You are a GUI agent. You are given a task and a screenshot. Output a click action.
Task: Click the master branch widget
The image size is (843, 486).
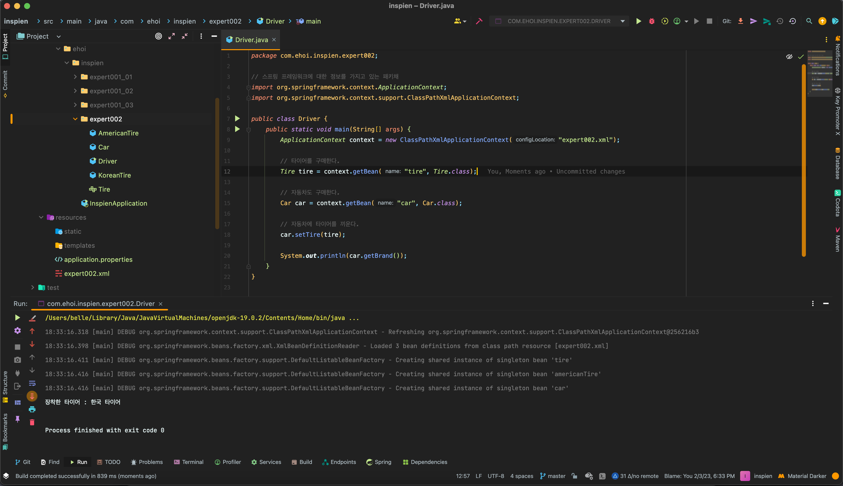coord(553,476)
